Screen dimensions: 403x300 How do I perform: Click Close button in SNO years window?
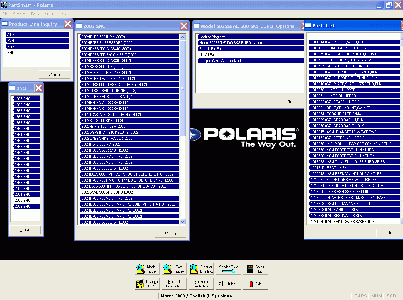tap(25, 230)
